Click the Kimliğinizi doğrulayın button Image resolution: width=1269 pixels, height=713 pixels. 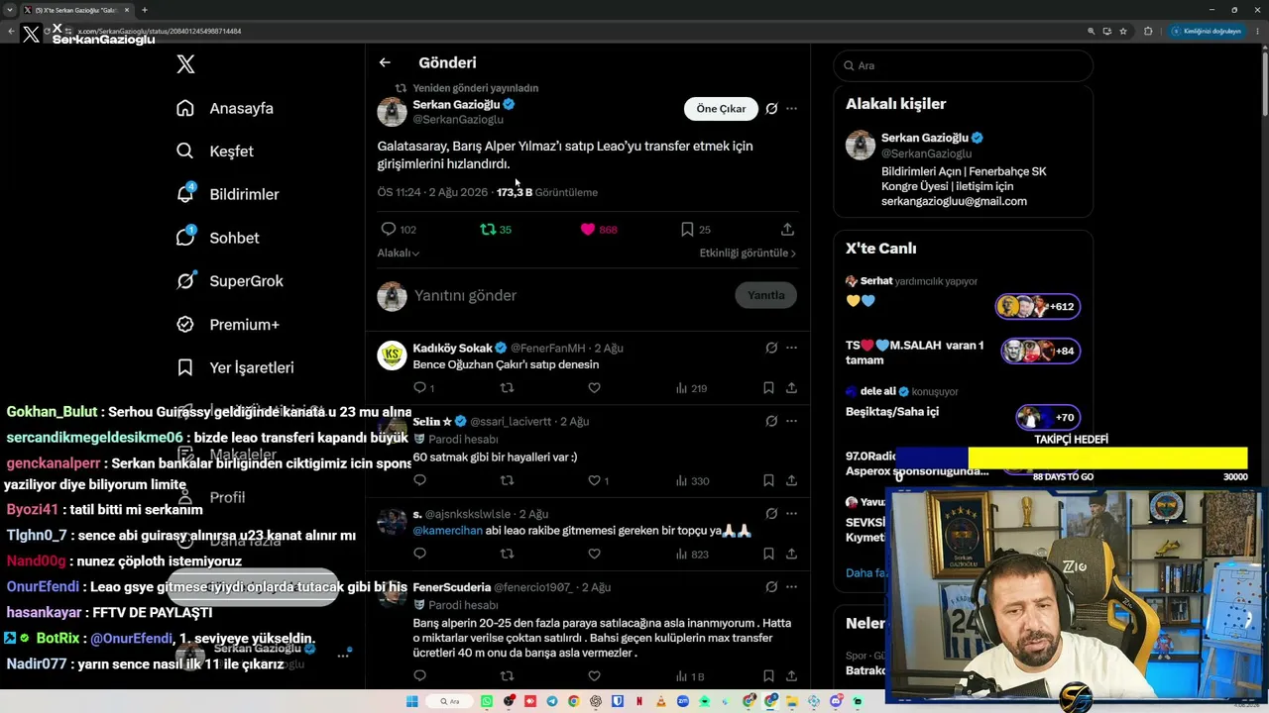click(1206, 31)
